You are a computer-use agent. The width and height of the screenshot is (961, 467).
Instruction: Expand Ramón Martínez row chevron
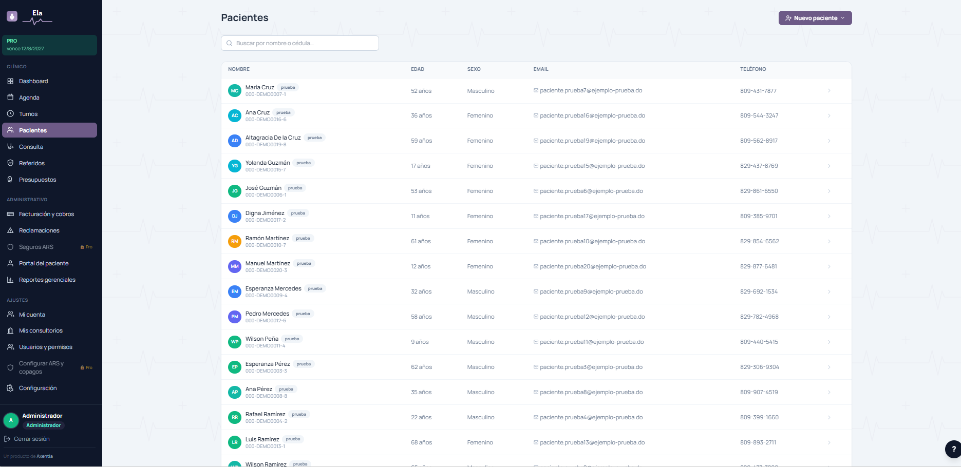click(x=829, y=241)
